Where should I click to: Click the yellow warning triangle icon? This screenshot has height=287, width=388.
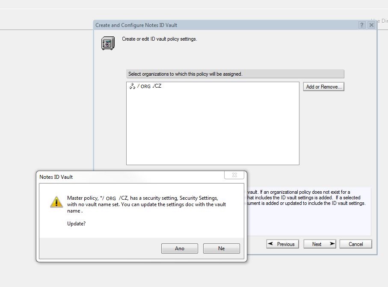point(56,202)
